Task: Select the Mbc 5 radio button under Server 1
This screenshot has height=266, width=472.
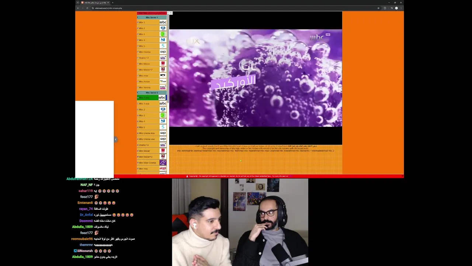Action: (138, 46)
